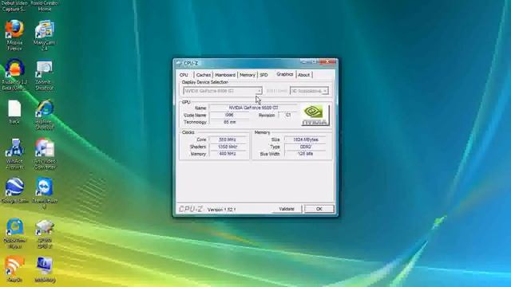The width and height of the screenshot is (511, 287).
Task: Select the WinAce Archiver desktop icon
Action: pos(14,154)
